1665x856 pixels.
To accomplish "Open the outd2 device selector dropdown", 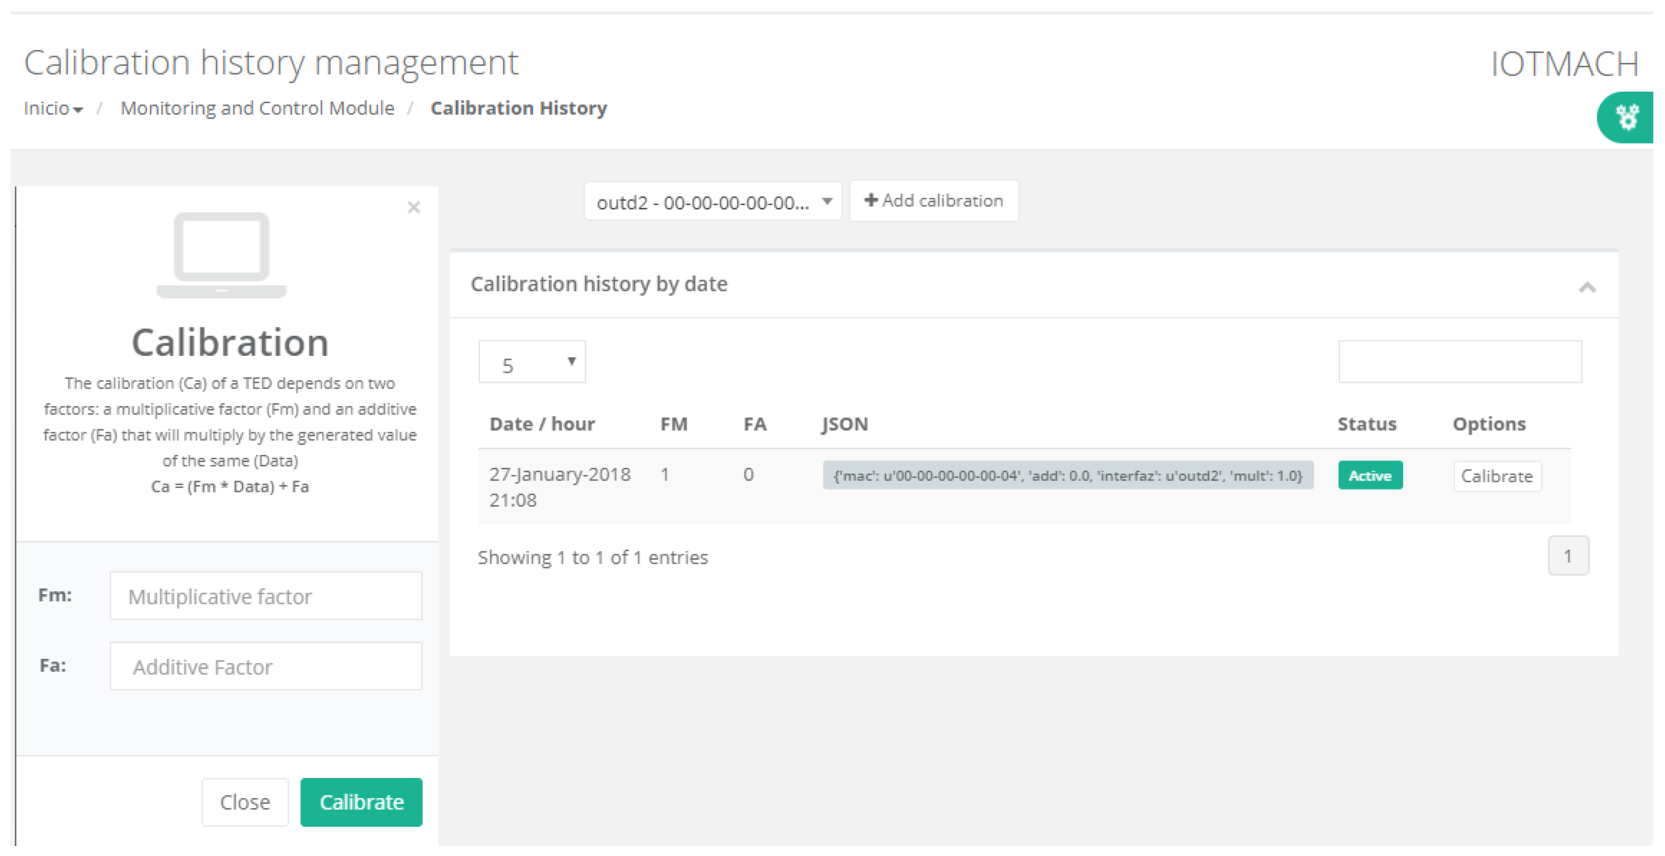I will (x=712, y=202).
